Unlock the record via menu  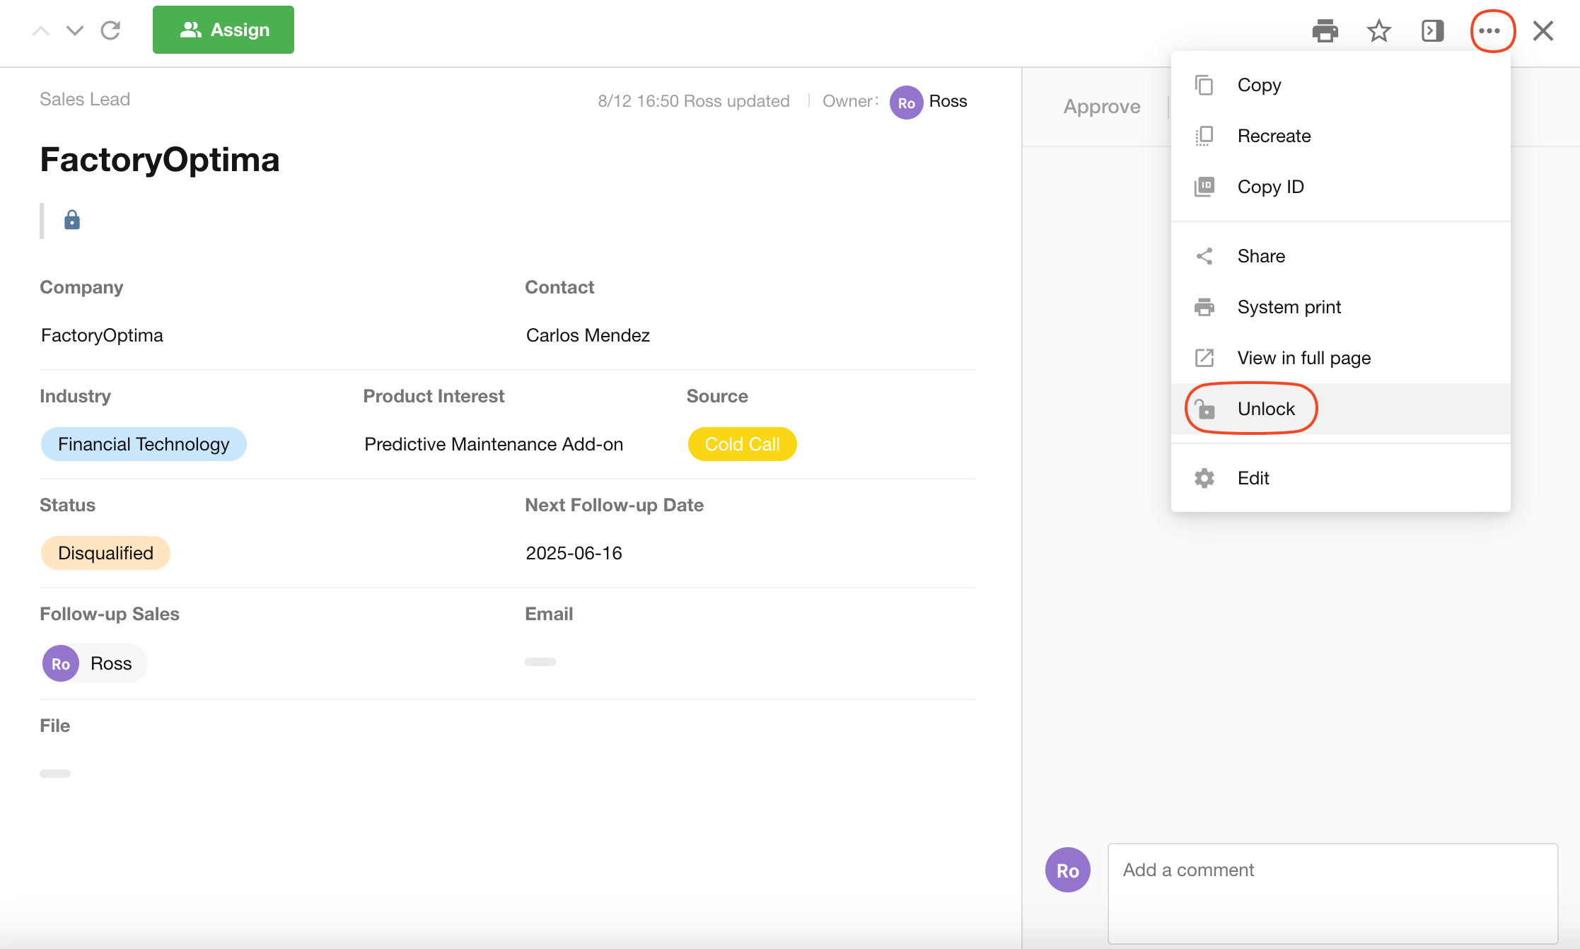tap(1341, 409)
